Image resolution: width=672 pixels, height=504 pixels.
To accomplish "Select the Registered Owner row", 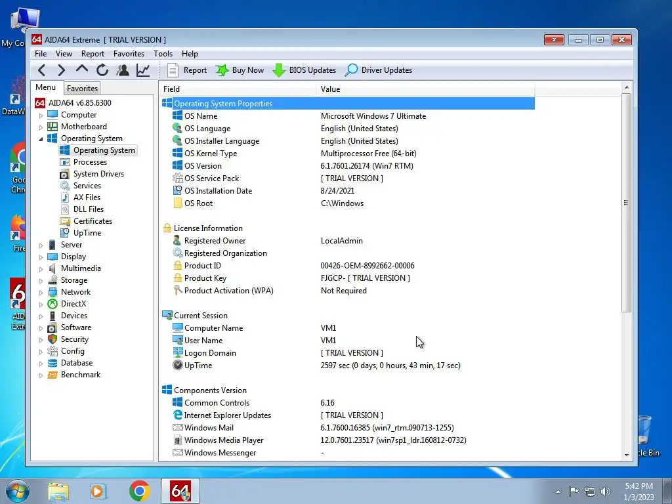I will [348, 241].
